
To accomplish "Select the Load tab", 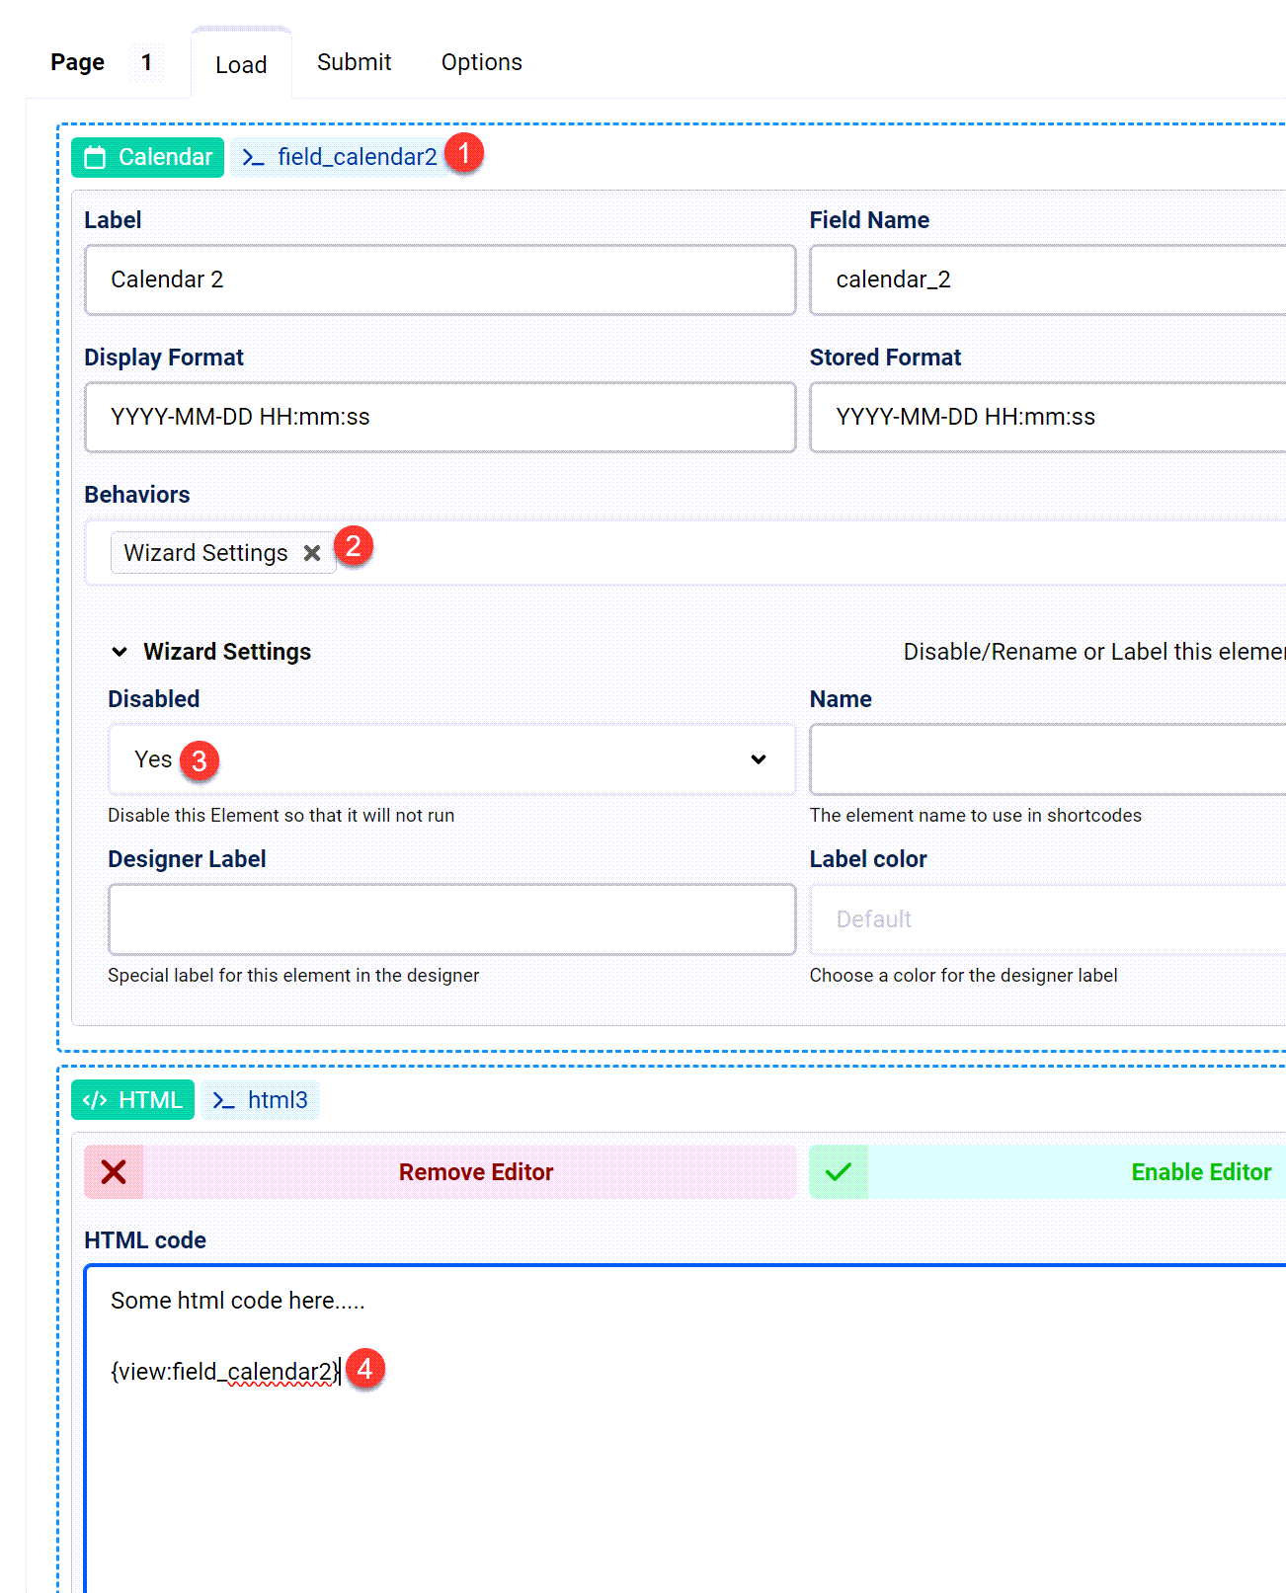I will [241, 65].
